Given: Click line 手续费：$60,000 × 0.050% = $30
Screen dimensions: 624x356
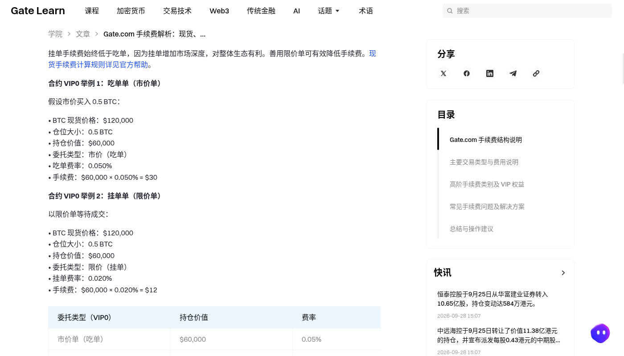Looking at the screenshot, I should (x=103, y=177).
